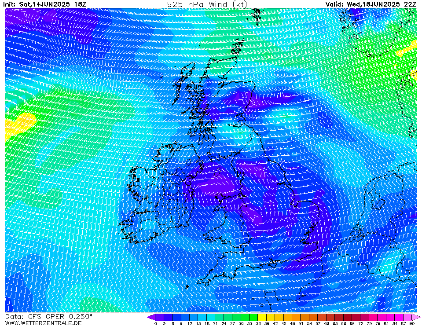Click the '30' value under the legend
This screenshot has width=422, height=326.
tap(241, 323)
